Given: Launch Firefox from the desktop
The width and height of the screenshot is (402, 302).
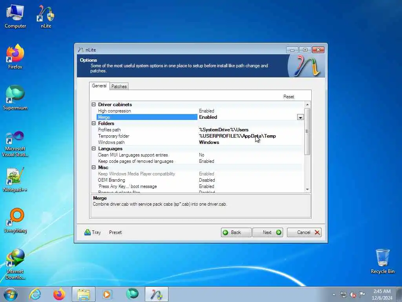Looking at the screenshot, I should coord(15,57).
